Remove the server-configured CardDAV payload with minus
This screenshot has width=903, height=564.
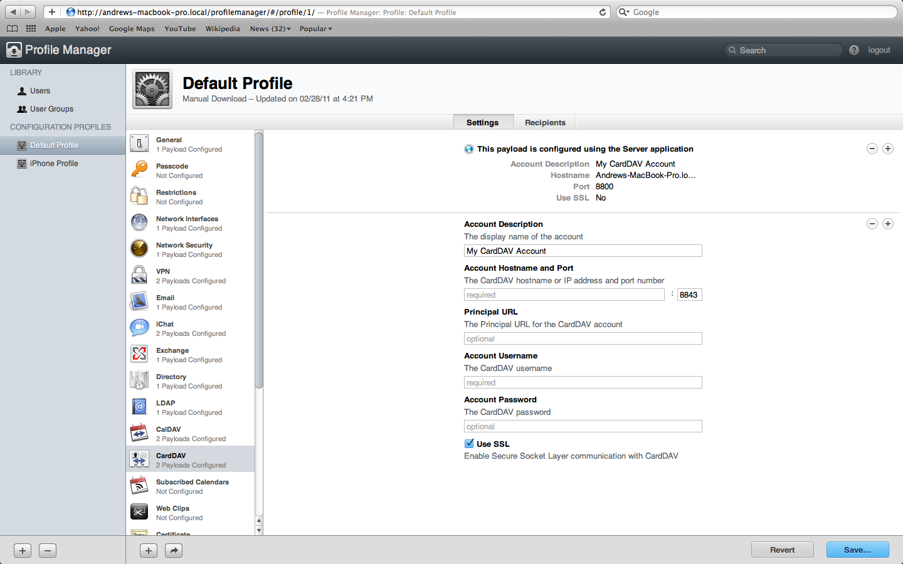tap(872, 149)
